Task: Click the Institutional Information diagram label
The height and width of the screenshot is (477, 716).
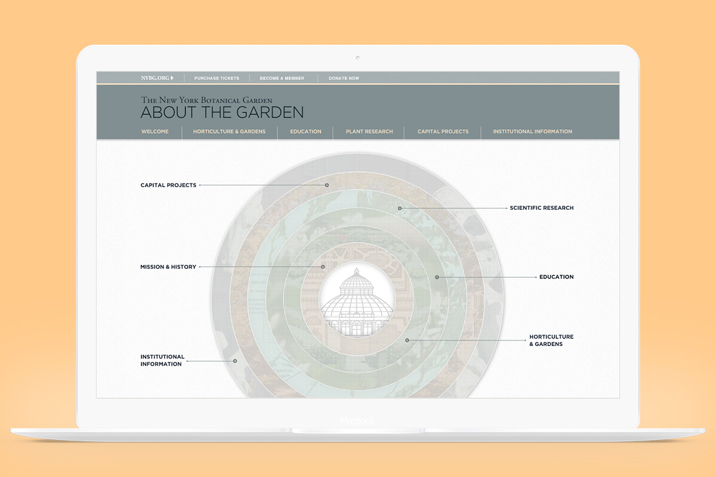Action: click(162, 361)
